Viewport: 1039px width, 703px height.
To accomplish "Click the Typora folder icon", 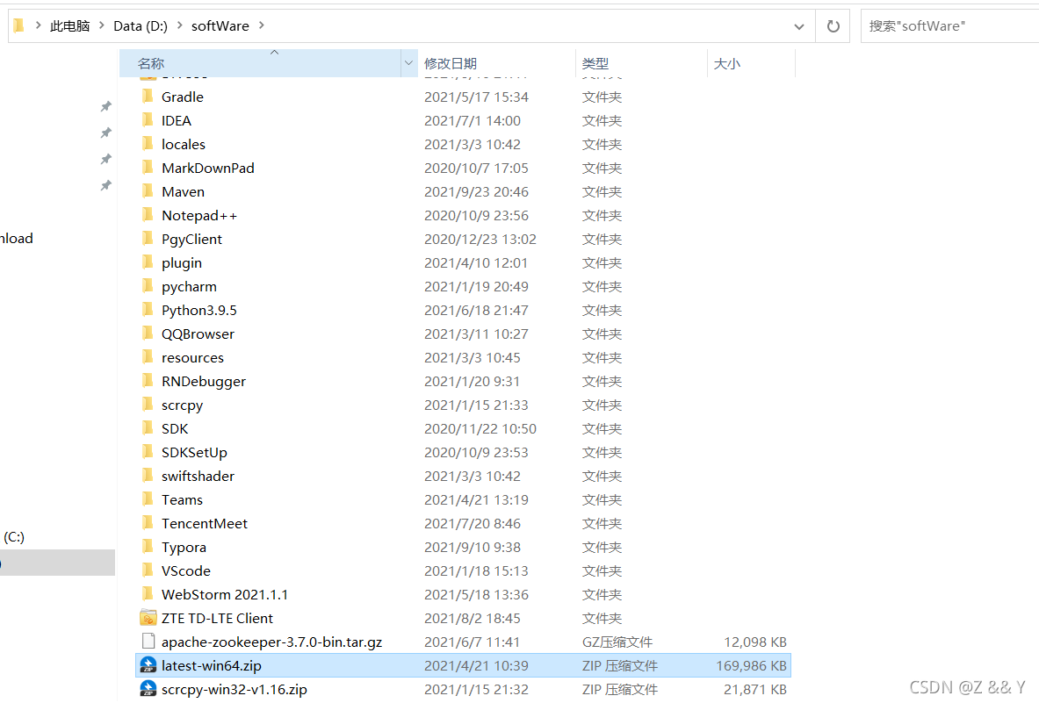I will [x=148, y=548].
